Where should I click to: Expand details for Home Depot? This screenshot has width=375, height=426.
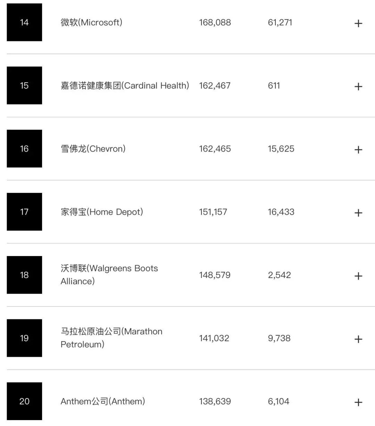pos(358,213)
